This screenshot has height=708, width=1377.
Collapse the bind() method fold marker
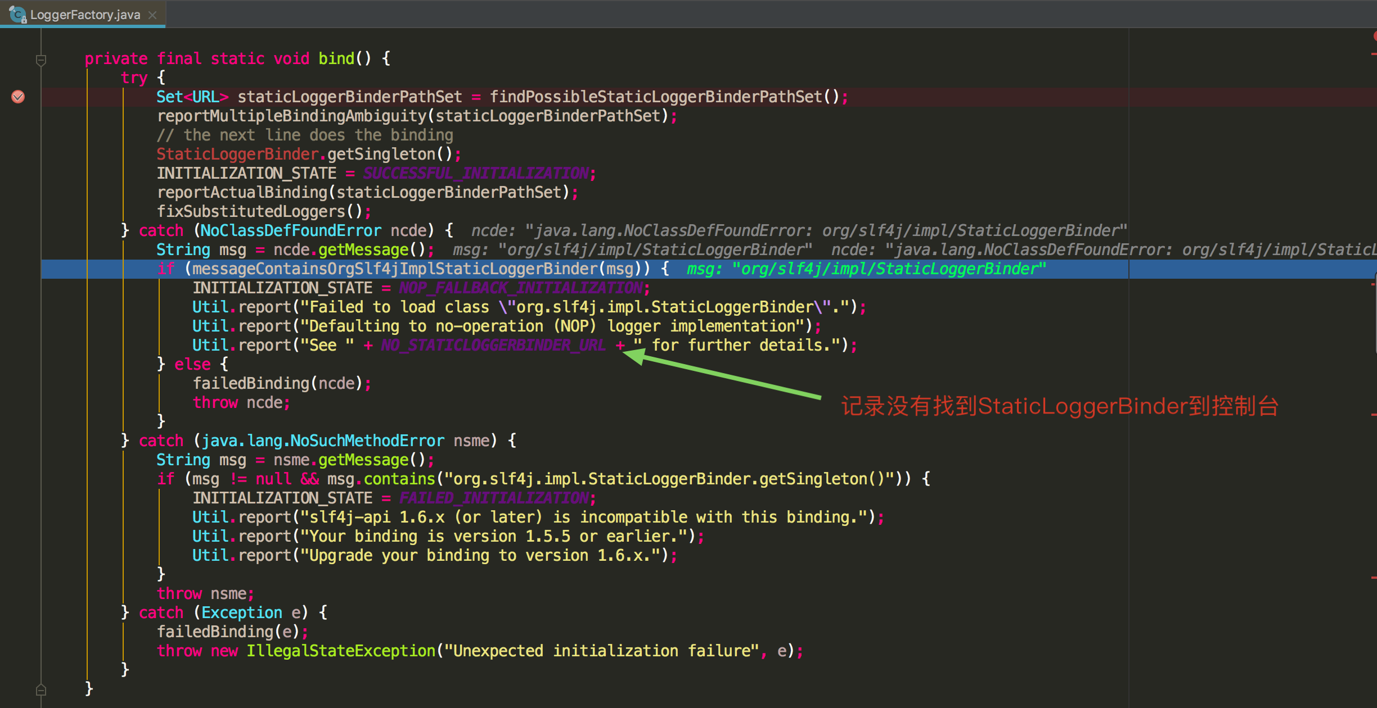(x=41, y=60)
